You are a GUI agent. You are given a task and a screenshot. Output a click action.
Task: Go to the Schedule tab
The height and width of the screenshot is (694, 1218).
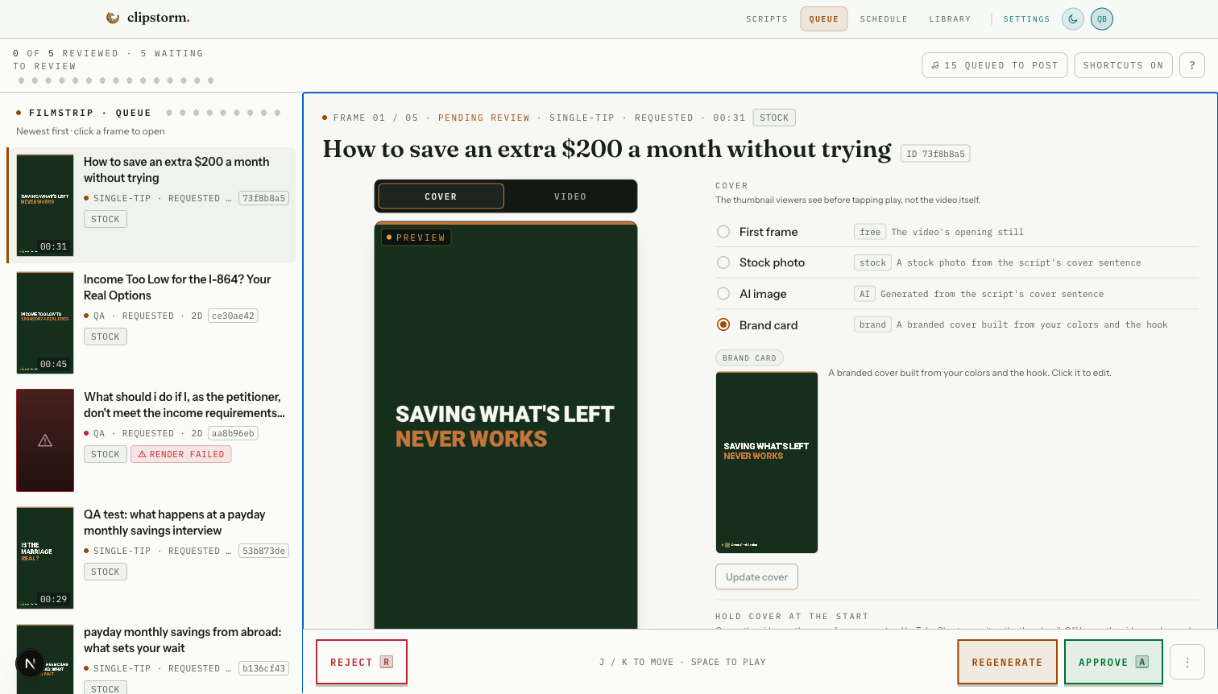coord(884,19)
